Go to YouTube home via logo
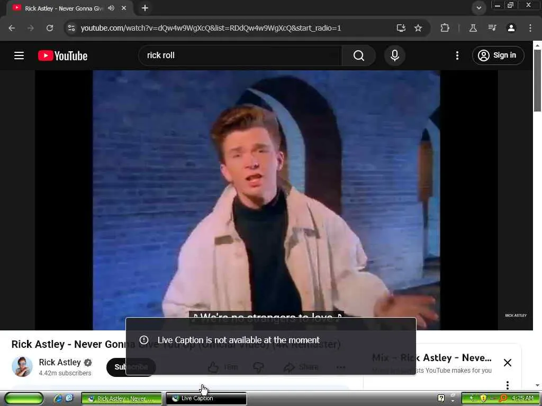542x406 pixels. (x=62, y=56)
